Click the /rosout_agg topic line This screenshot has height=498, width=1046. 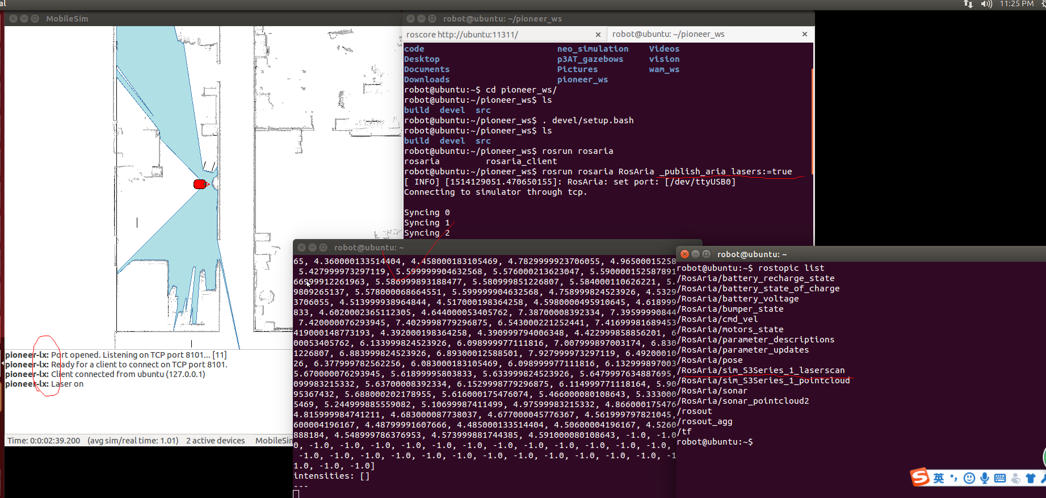point(705,421)
